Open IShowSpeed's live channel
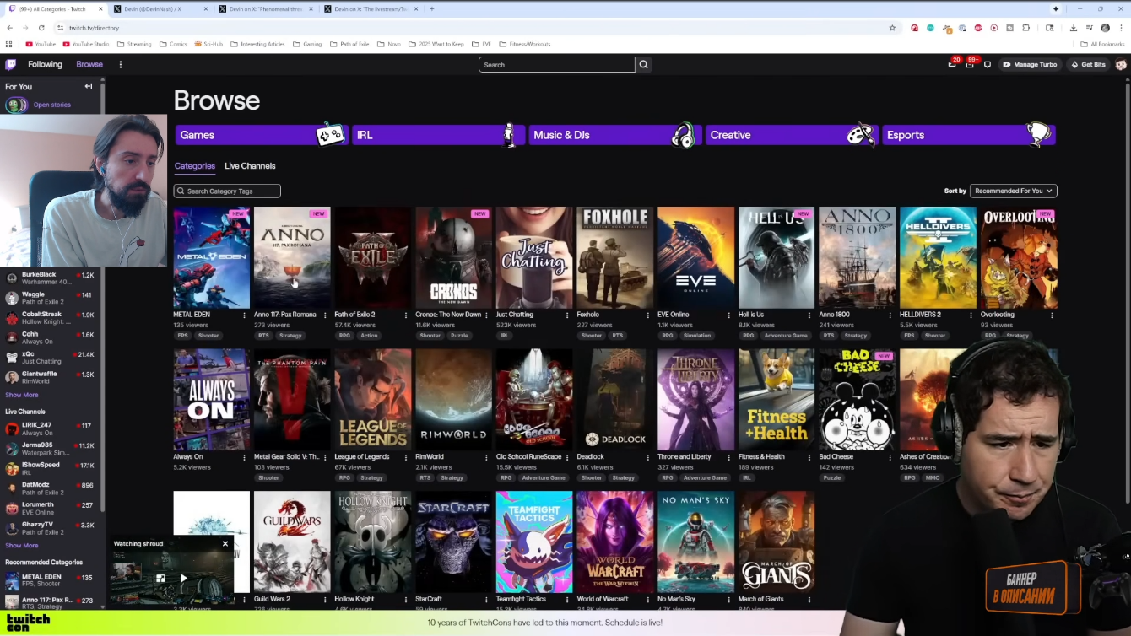The width and height of the screenshot is (1131, 636). point(51,468)
